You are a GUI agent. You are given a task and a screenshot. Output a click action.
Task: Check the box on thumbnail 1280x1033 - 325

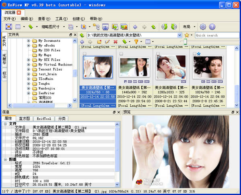[158, 54]
